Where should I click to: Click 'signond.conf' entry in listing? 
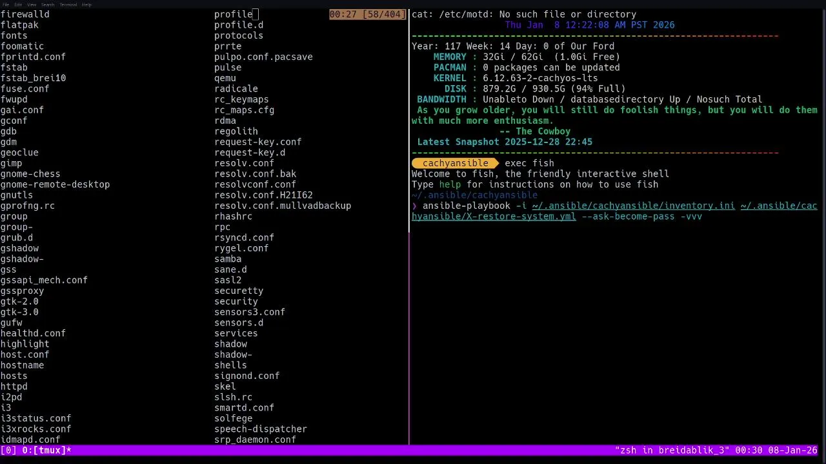247,376
